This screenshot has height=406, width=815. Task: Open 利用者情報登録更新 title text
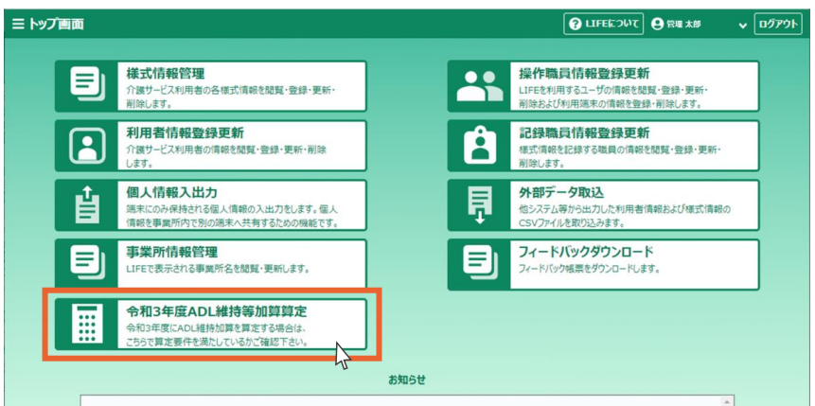tap(185, 133)
